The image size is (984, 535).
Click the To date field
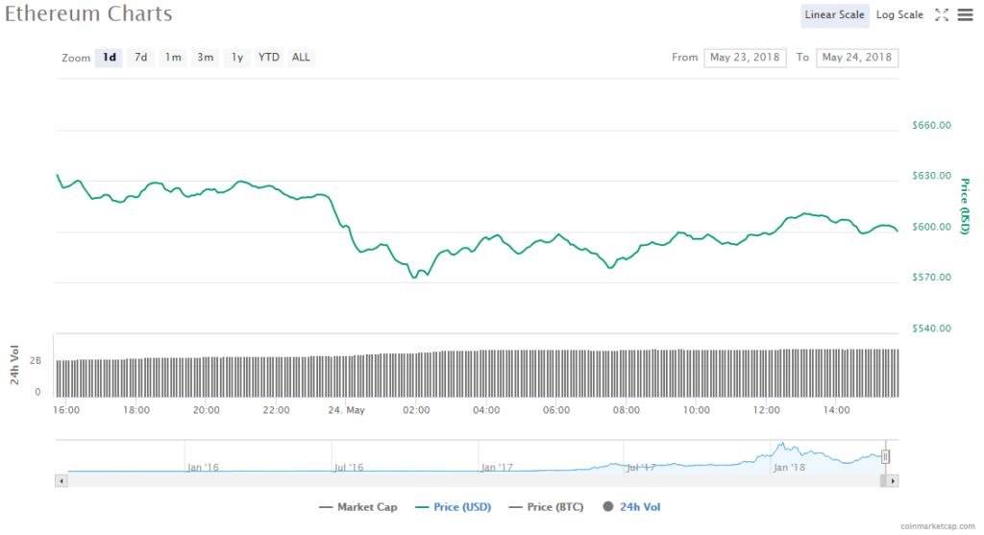click(x=856, y=58)
